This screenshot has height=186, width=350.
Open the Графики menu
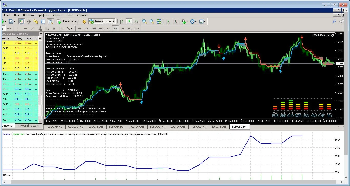point(43,15)
